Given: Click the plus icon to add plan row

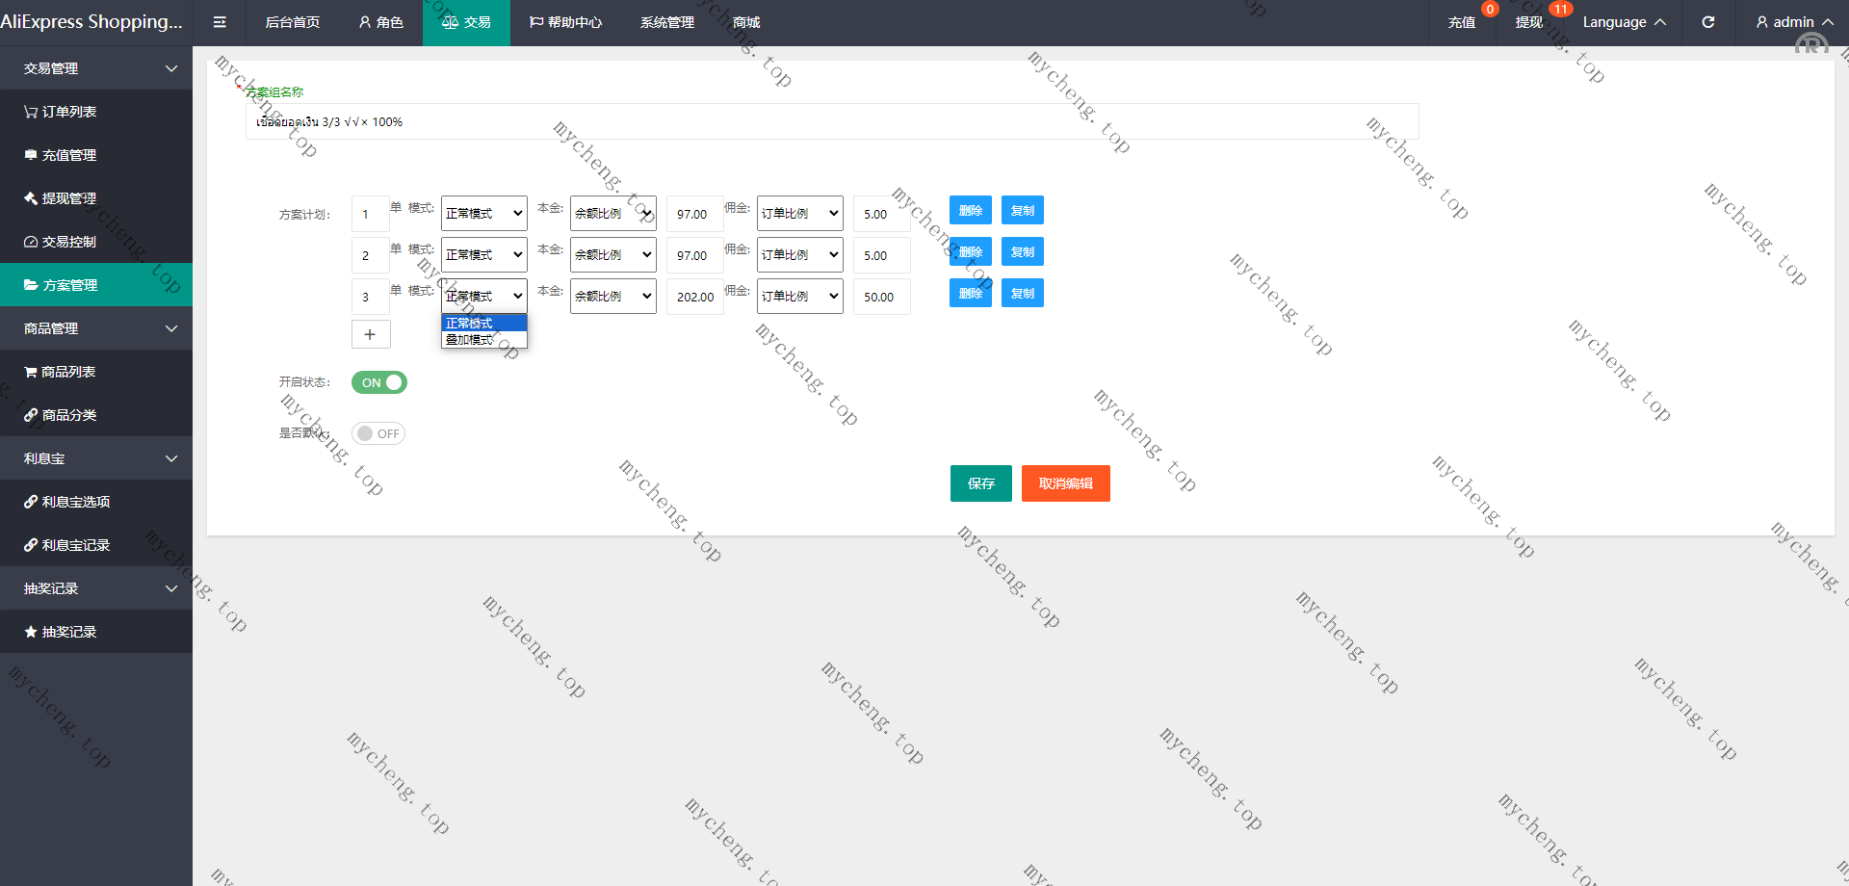Looking at the screenshot, I should (370, 334).
